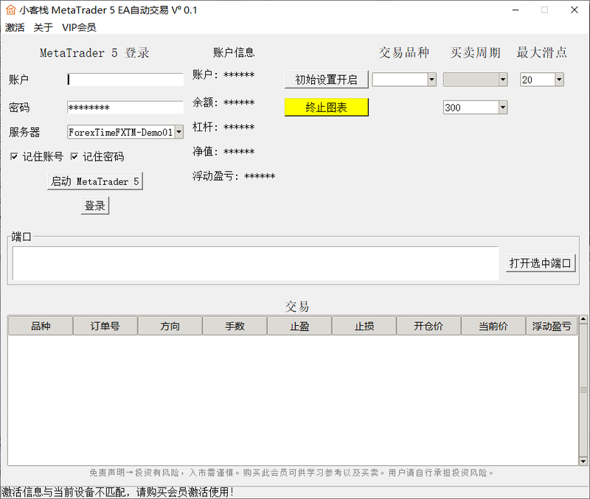Click the 浮动盈亏 column header
Image resolution: width=590 pixels, height=499 pixels.
[552, 326]
